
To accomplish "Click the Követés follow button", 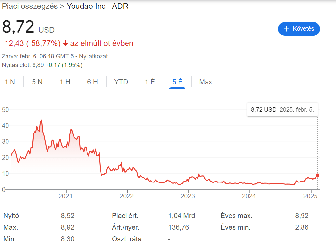I will 299,29.
